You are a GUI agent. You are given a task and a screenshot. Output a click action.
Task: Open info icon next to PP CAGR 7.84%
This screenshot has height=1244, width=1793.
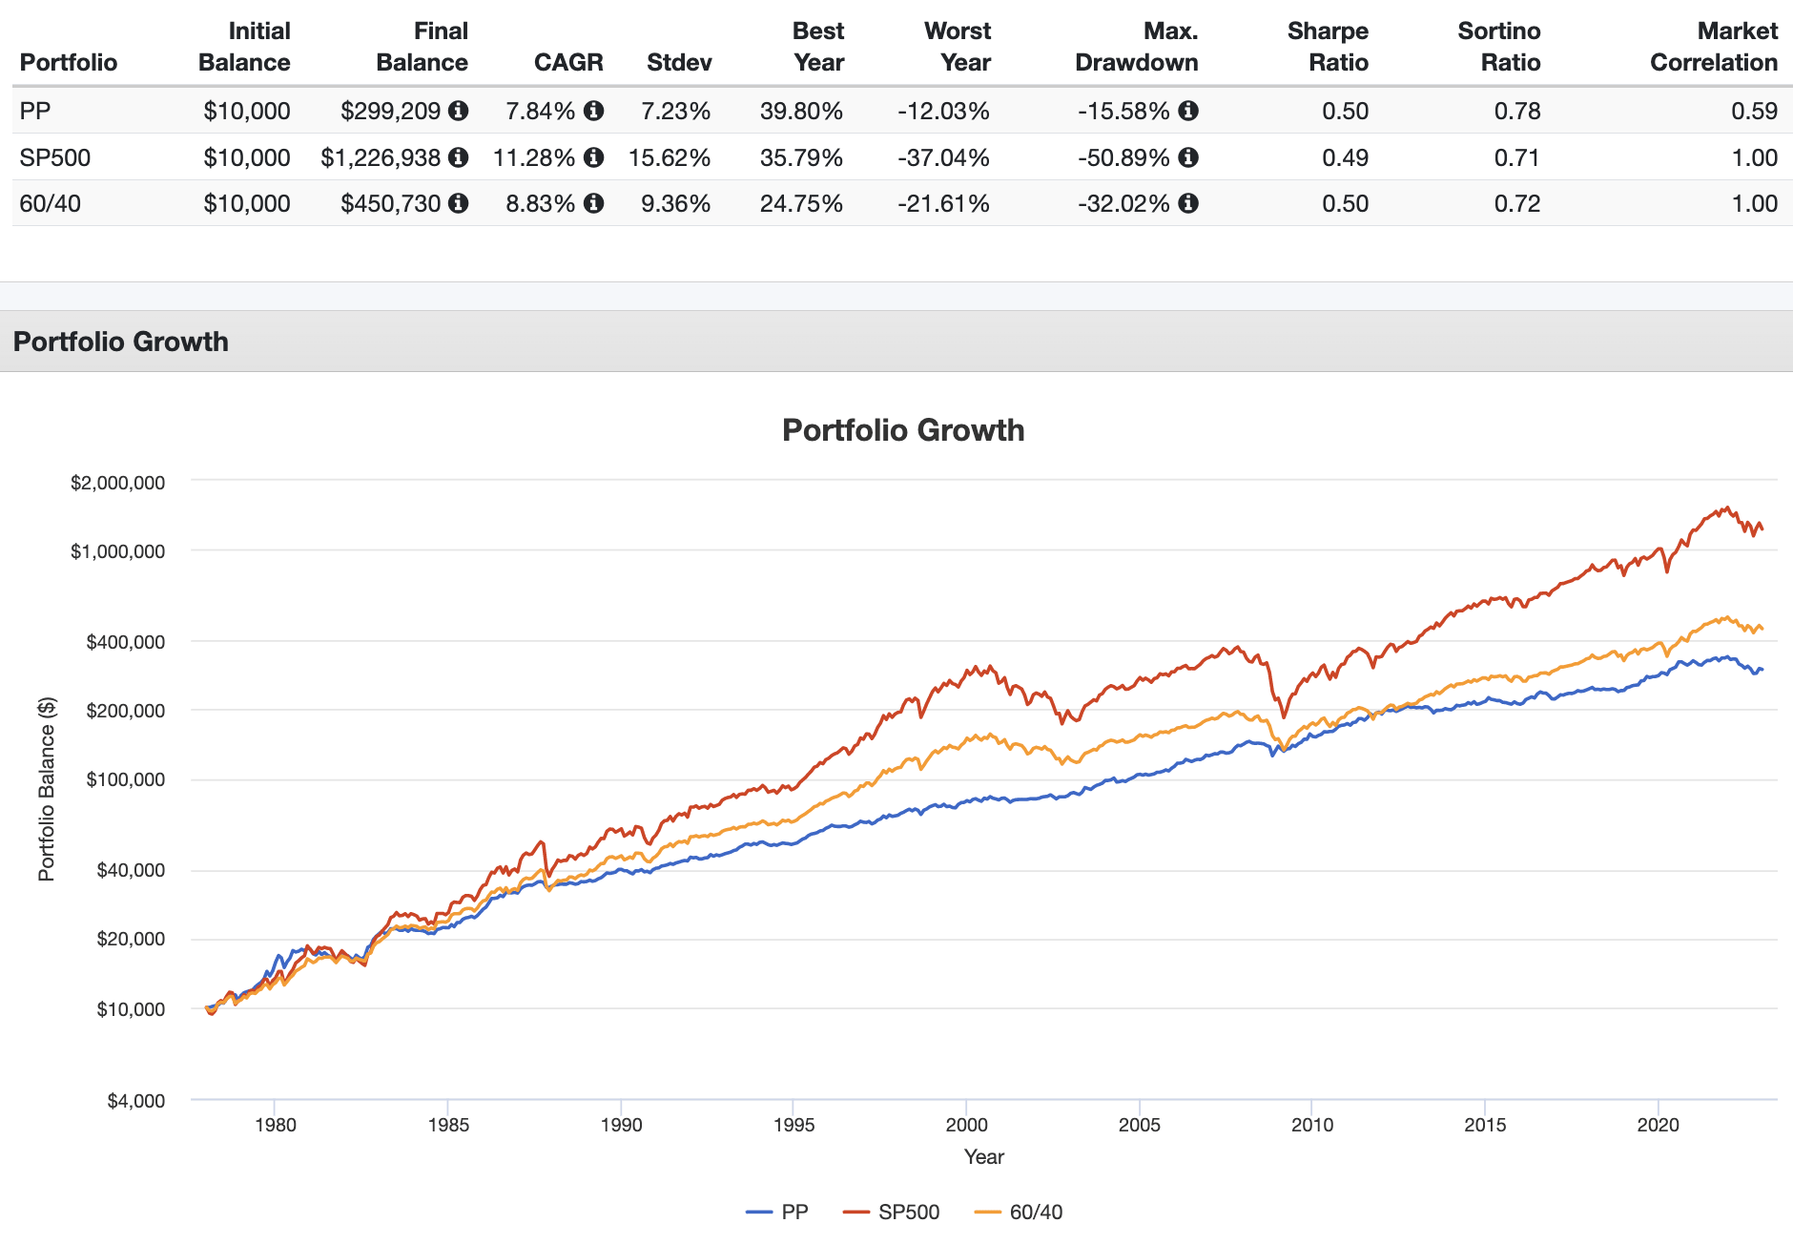593,111
